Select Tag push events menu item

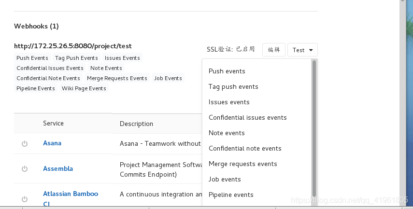[x=233, y=86]
